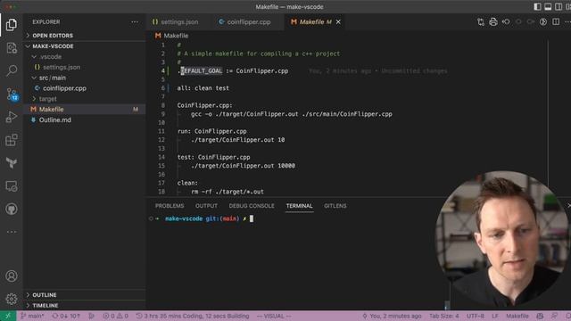Screen dimensions: 571x321
Task: Synchronize changes in the status bar
Action: (66, 316)
